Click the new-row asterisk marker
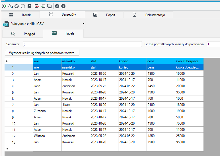The width and height of the screenshot is (220, 156). (x=7, y=149)
